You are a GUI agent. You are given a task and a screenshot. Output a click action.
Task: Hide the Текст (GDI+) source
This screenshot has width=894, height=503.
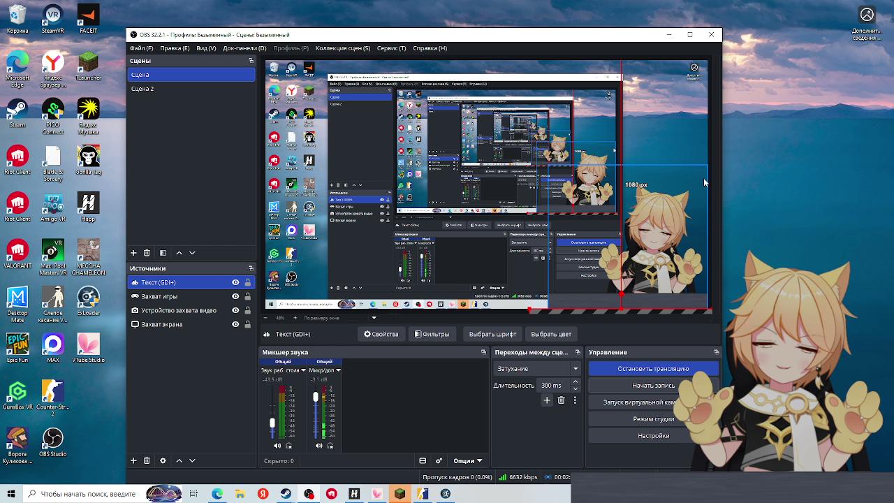tap(235, 282)
